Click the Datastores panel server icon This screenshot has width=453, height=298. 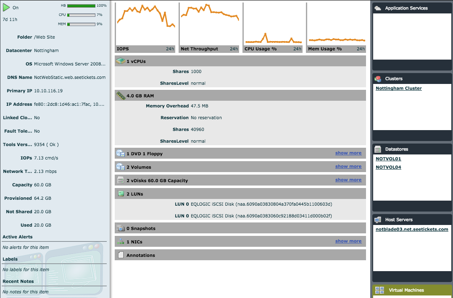[377, 149]
